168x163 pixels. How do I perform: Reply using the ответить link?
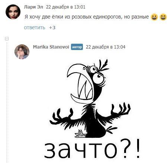35,27
